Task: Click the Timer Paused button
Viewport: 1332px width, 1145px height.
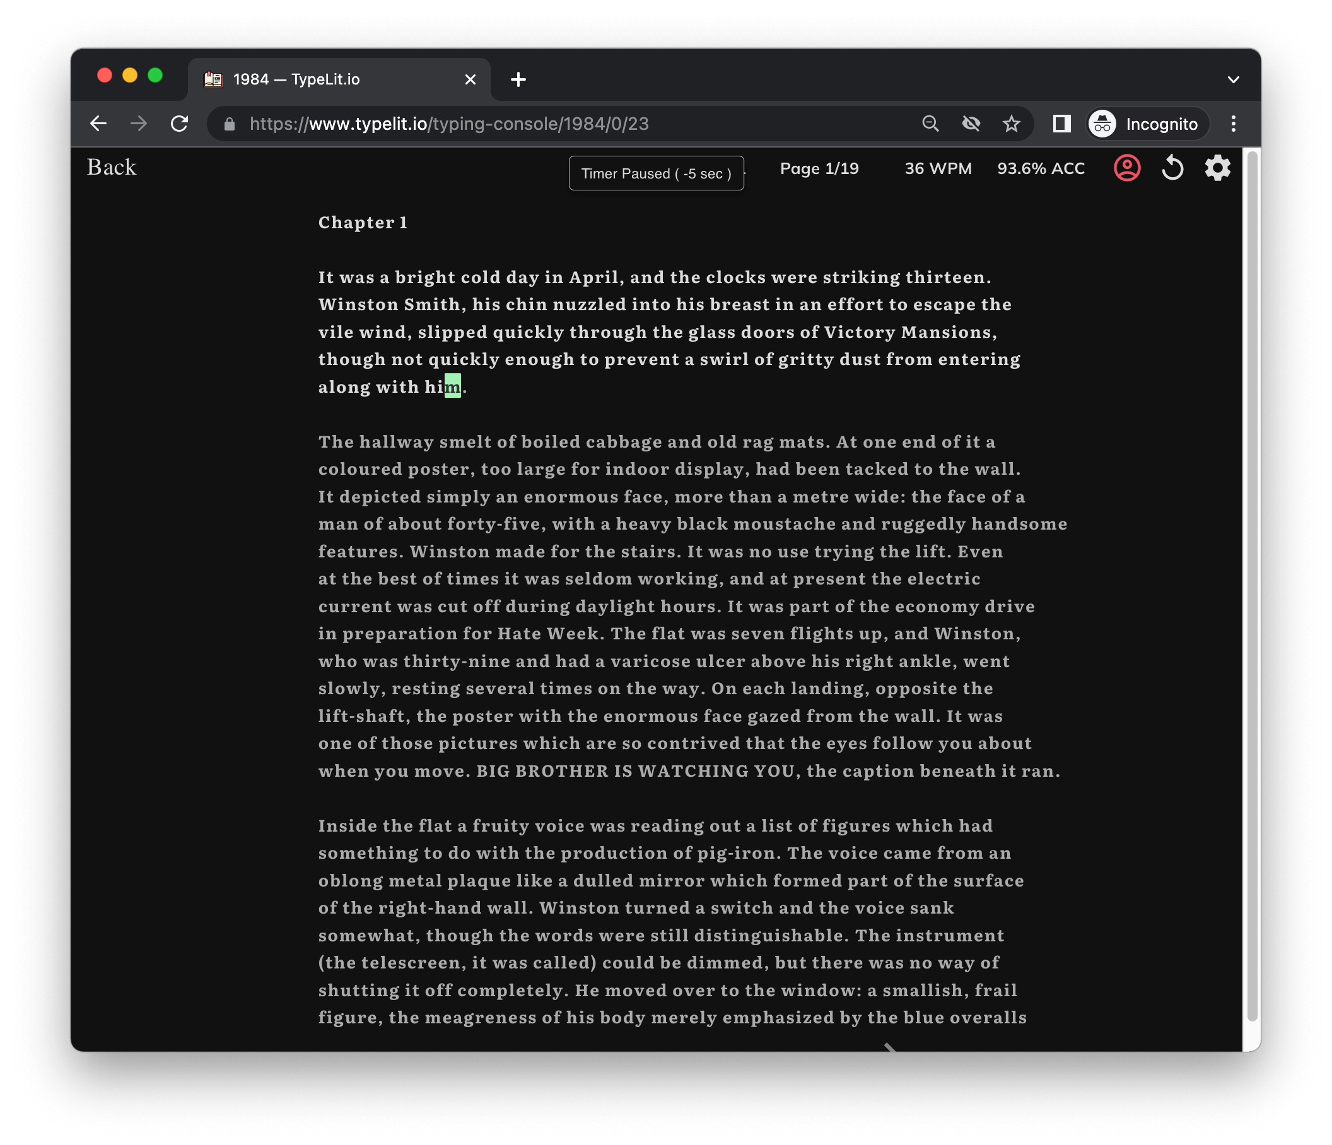Action: tap(656, 173)
